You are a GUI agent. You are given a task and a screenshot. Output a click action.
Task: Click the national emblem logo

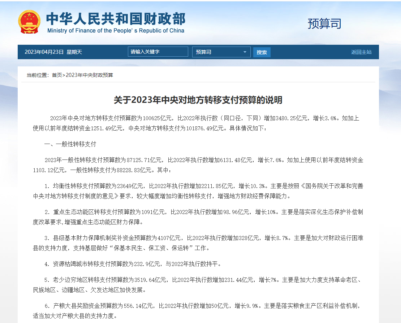[x=29, y=22]
